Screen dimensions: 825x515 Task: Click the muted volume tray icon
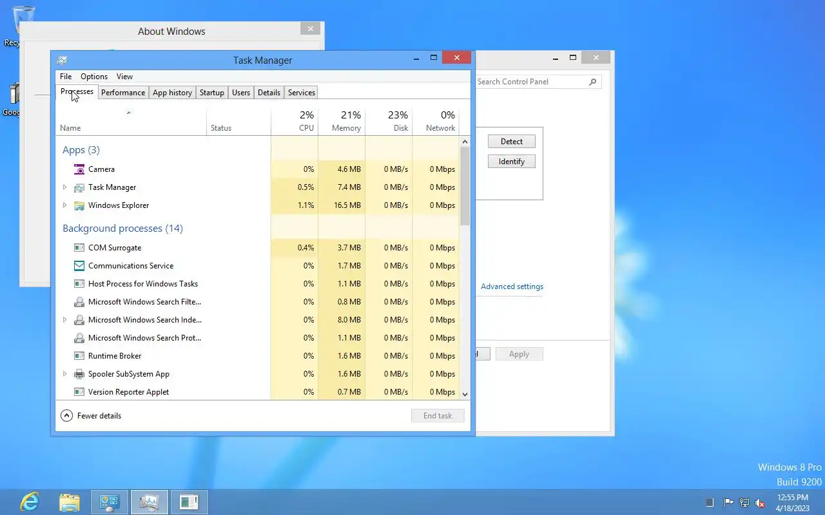click(x=761, y=503)
